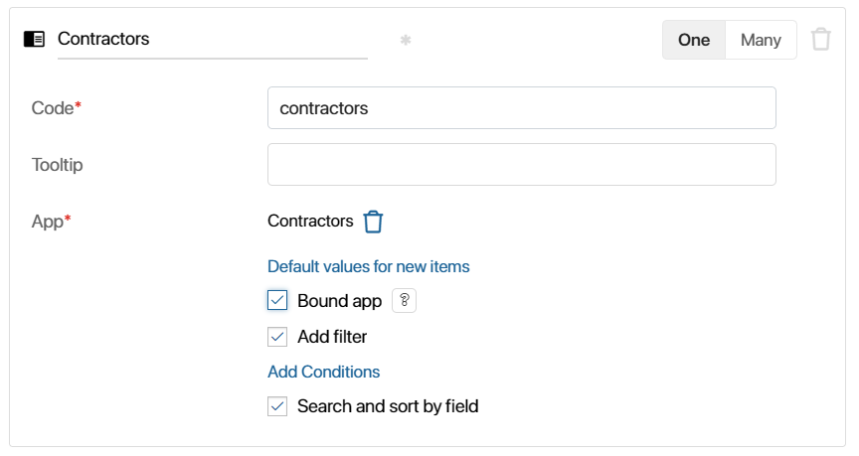Click the Contractors field name input

pyautogui.click(x=212, y=40)
